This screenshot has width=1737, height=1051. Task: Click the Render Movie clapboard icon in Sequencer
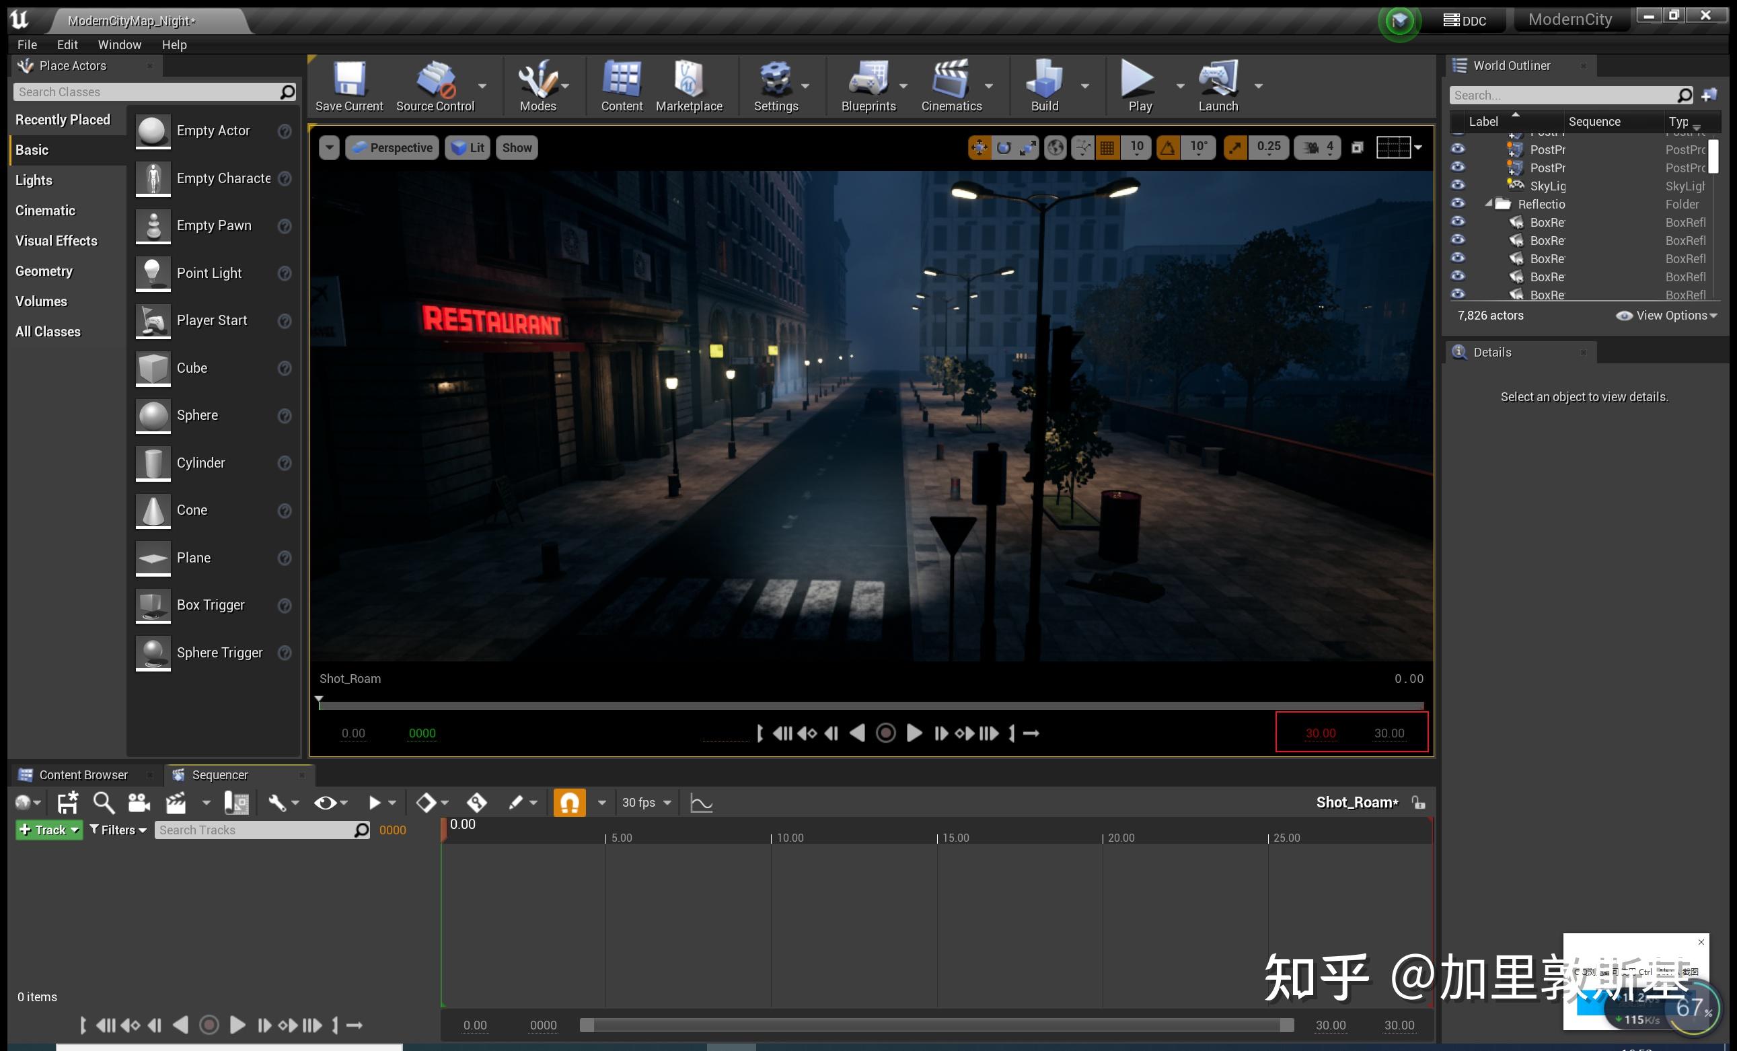(176, 802)
